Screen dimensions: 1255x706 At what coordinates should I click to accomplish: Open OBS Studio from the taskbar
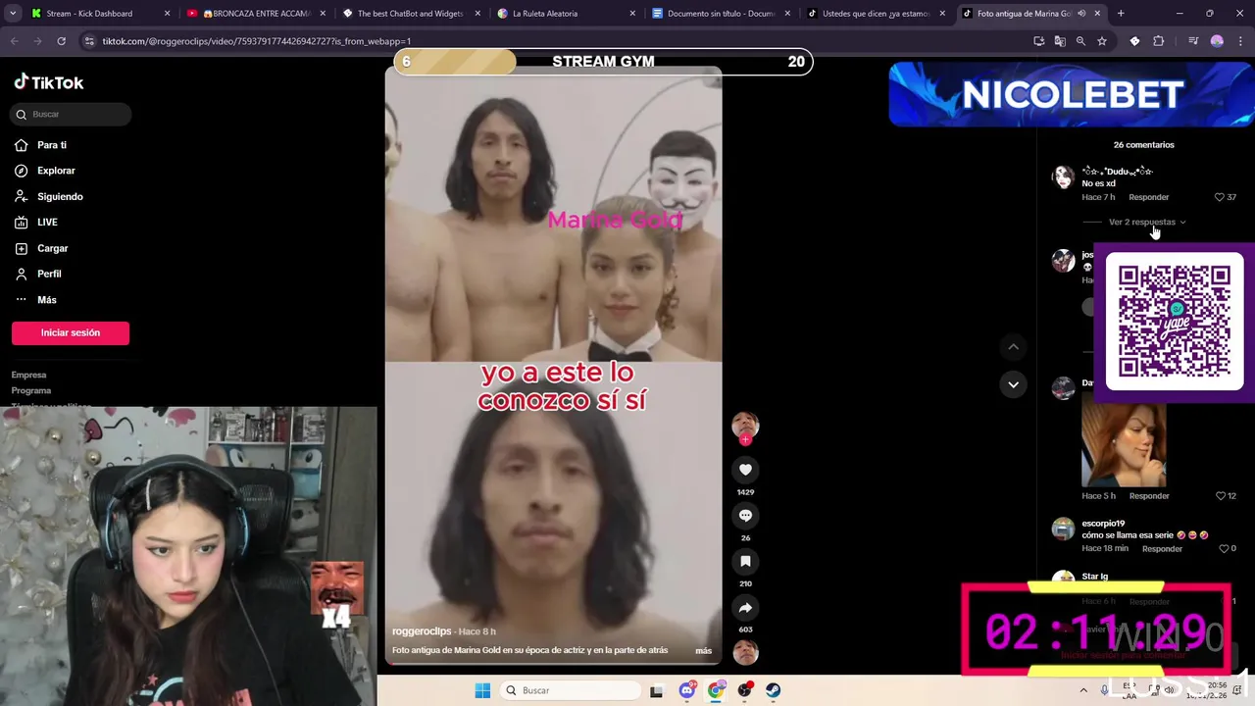click(745, 690)
